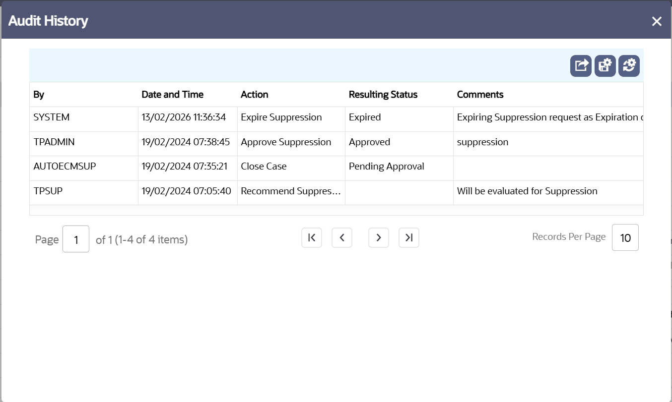
Task: Click the next page arrow
Action: coord(378,237)
